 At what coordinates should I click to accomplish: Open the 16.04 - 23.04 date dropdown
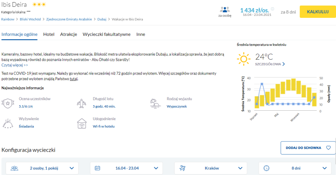126,168
